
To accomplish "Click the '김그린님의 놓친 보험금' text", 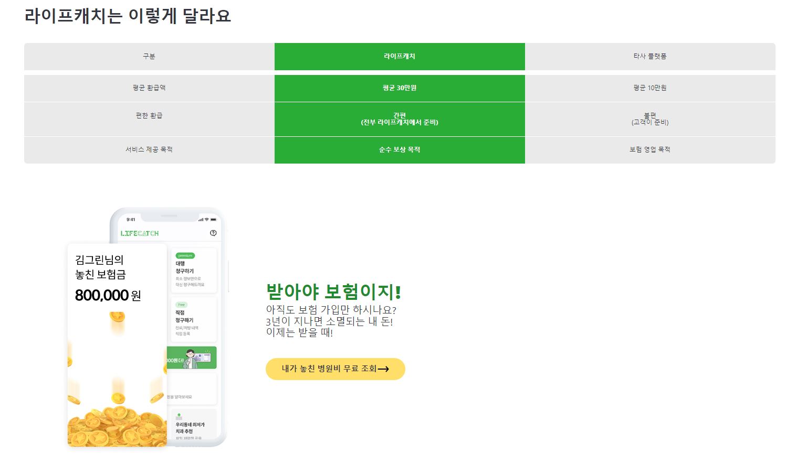I will [x=100, y=267].
